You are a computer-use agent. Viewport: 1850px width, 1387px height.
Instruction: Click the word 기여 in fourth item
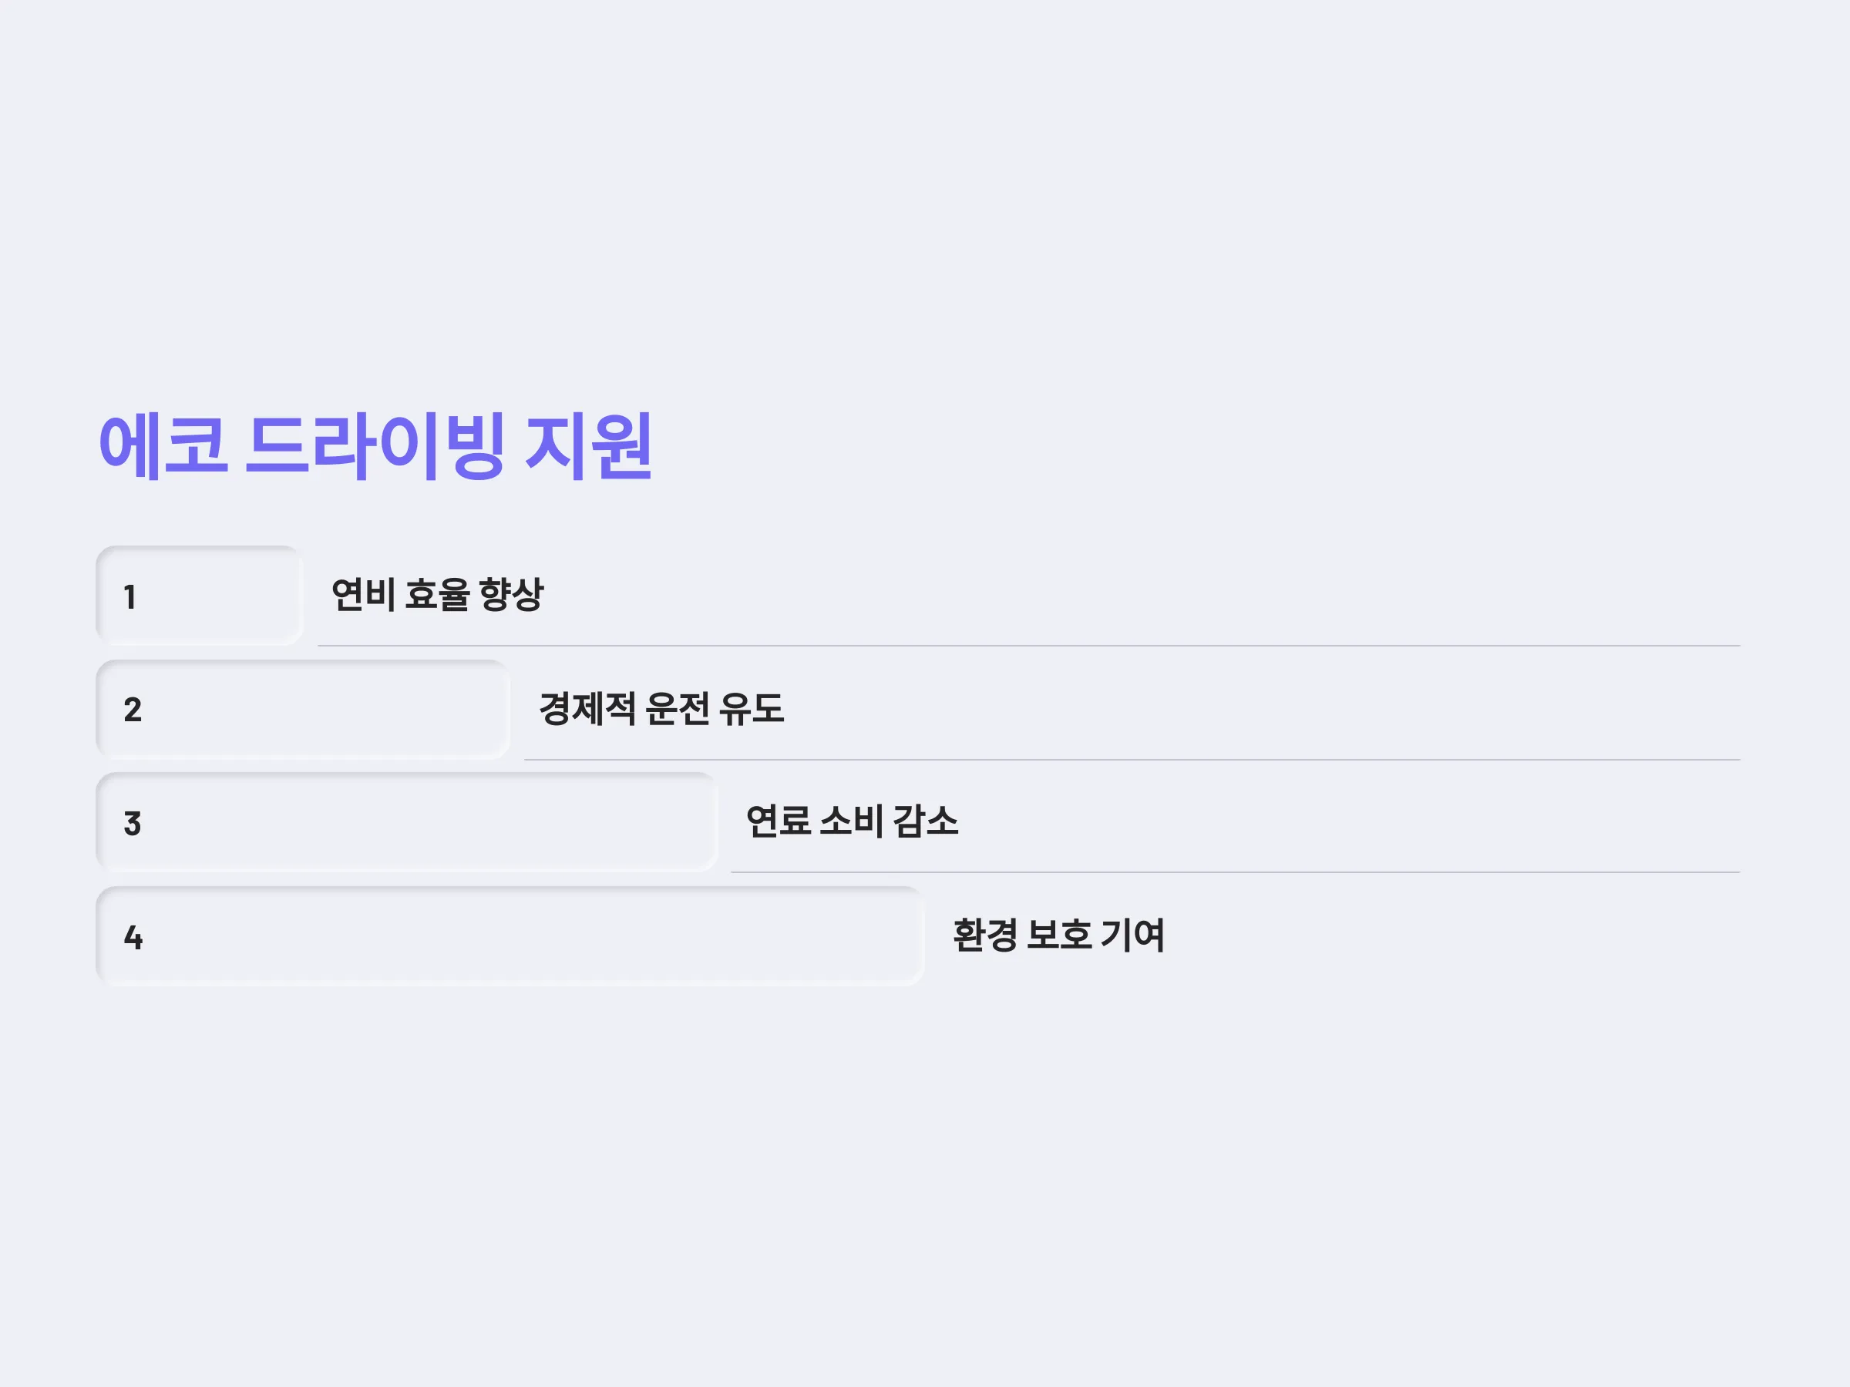point(1132,935)
